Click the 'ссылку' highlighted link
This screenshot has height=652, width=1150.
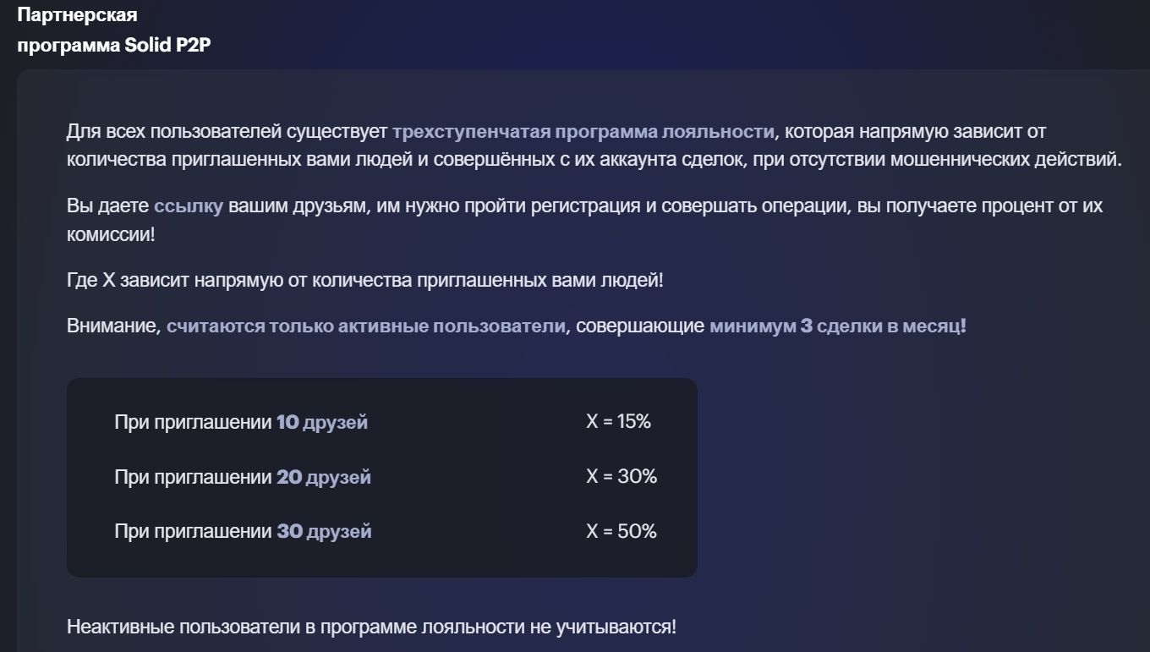[x=189, y=206]
